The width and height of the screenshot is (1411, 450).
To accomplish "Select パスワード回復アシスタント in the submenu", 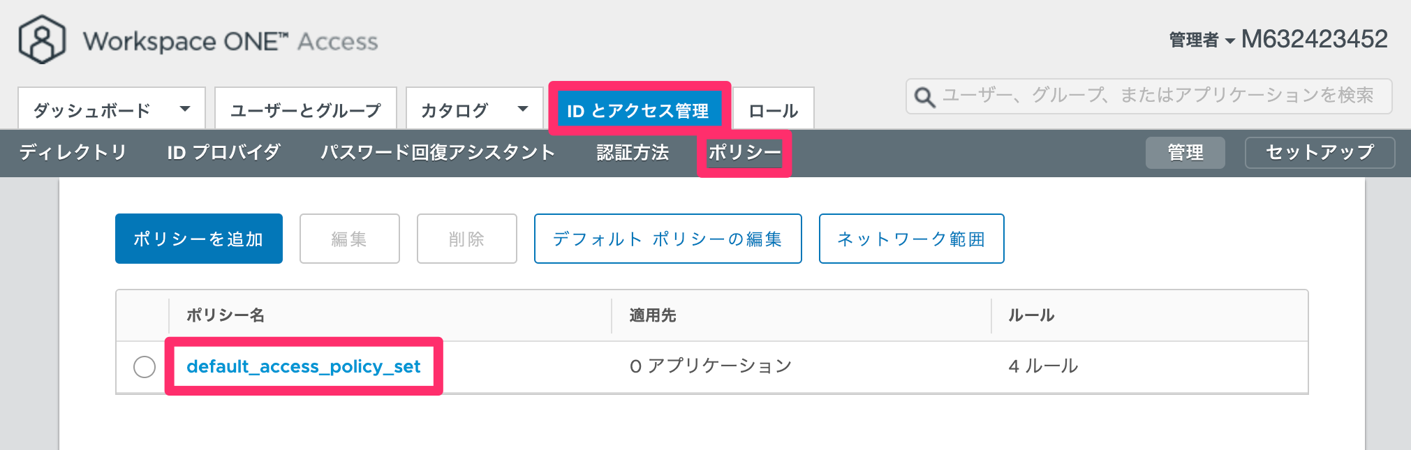I will (x=438, y=152).
